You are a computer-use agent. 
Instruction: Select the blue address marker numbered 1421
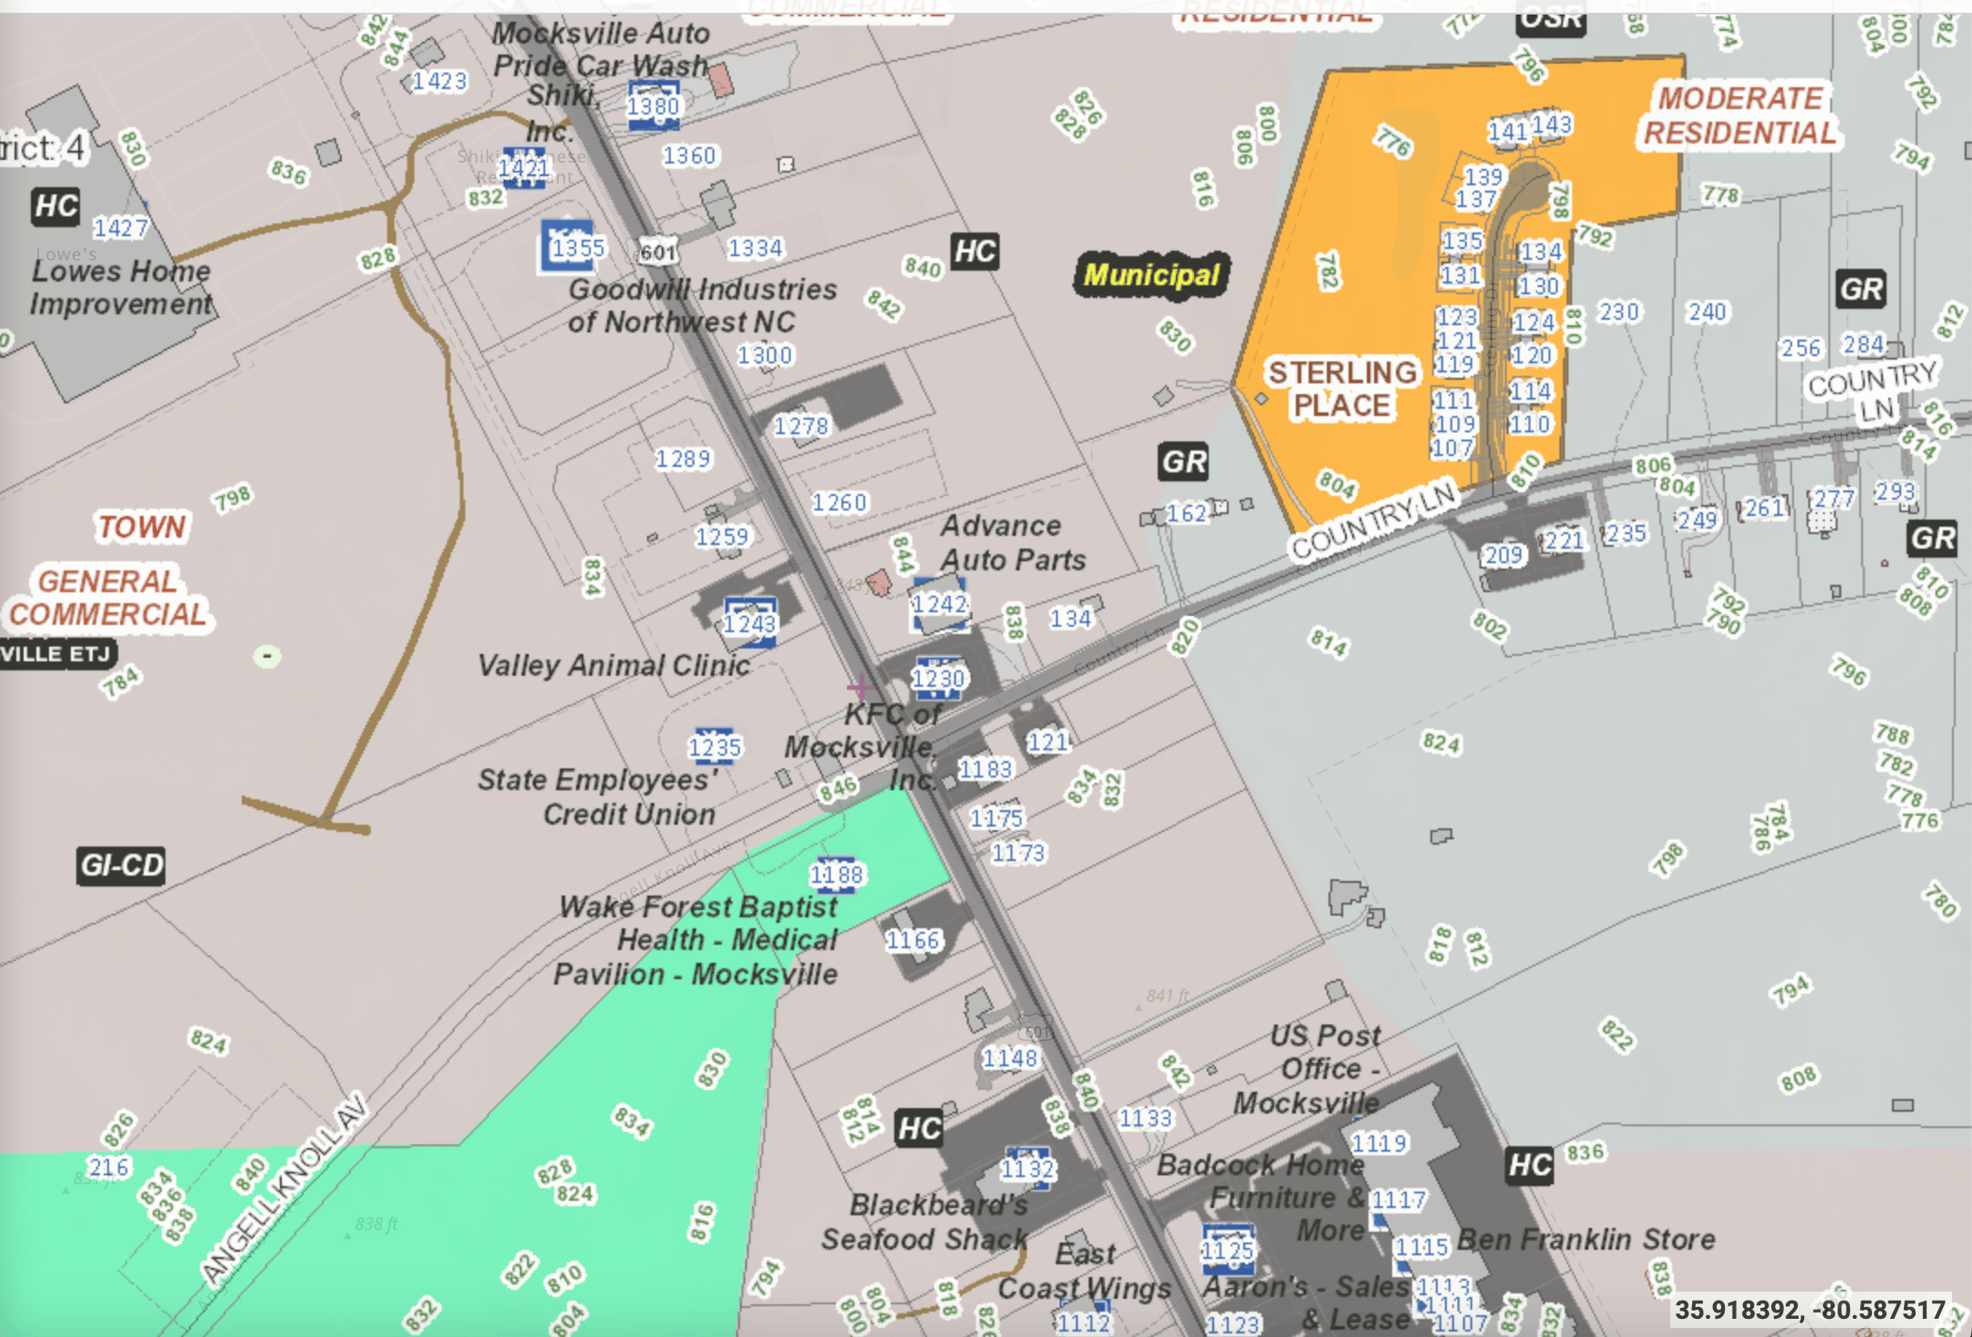(x=523, y=168)
